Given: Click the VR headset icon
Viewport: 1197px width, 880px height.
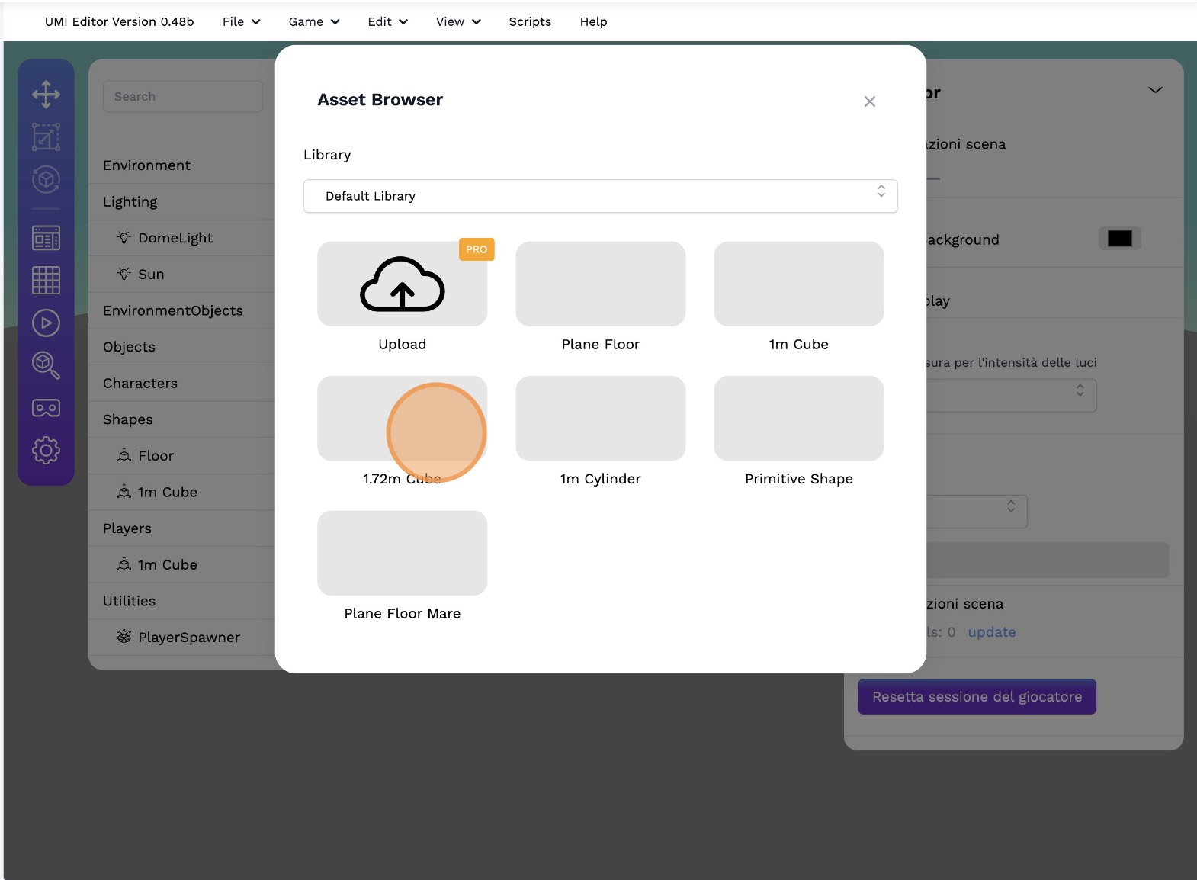Looking at the screenshot, I should (x=46, y=408).
